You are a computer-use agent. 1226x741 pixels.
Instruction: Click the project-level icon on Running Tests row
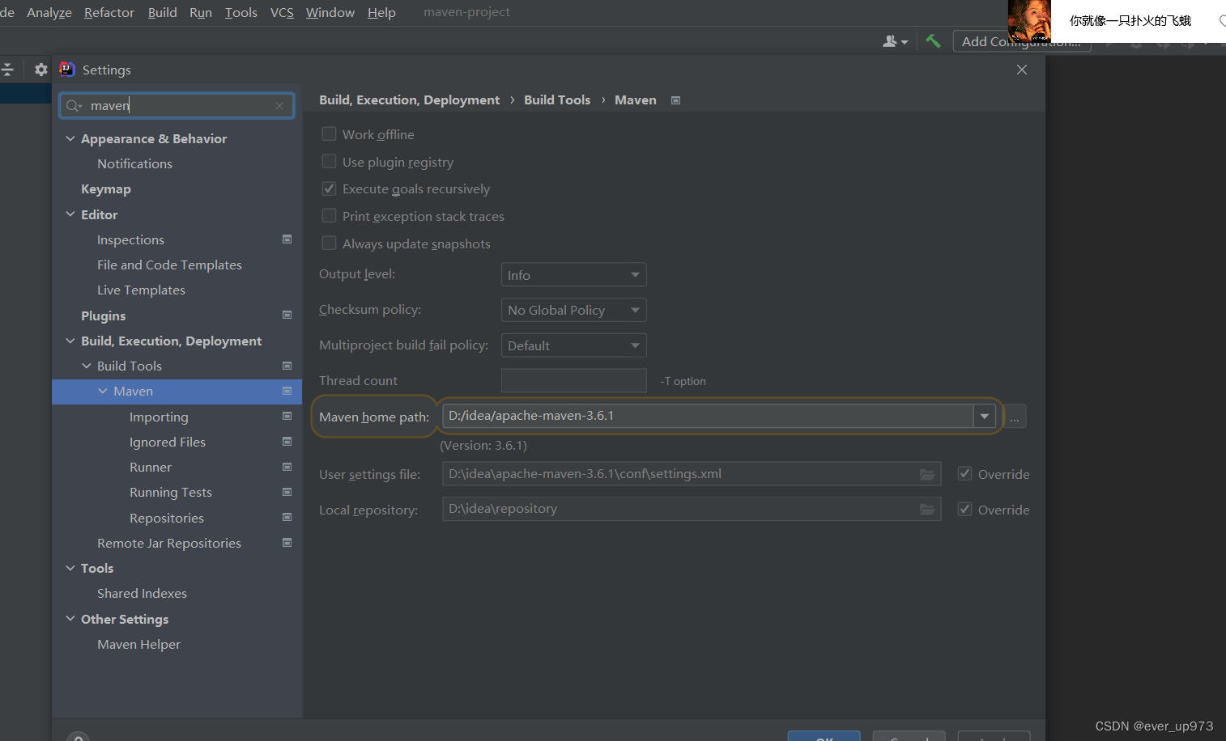(x=287, y=492)
